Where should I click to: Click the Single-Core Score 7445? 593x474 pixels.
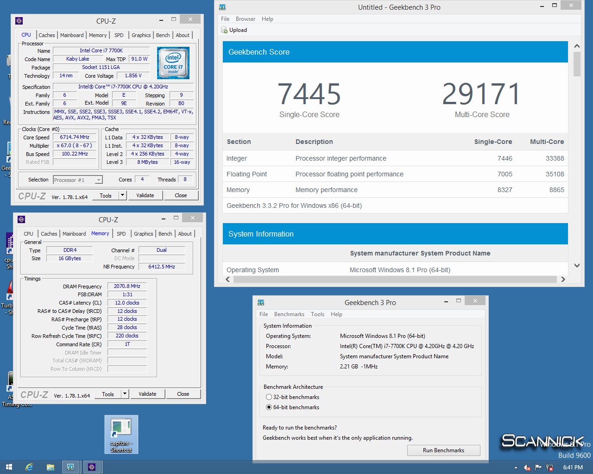(x=309, y=94)
